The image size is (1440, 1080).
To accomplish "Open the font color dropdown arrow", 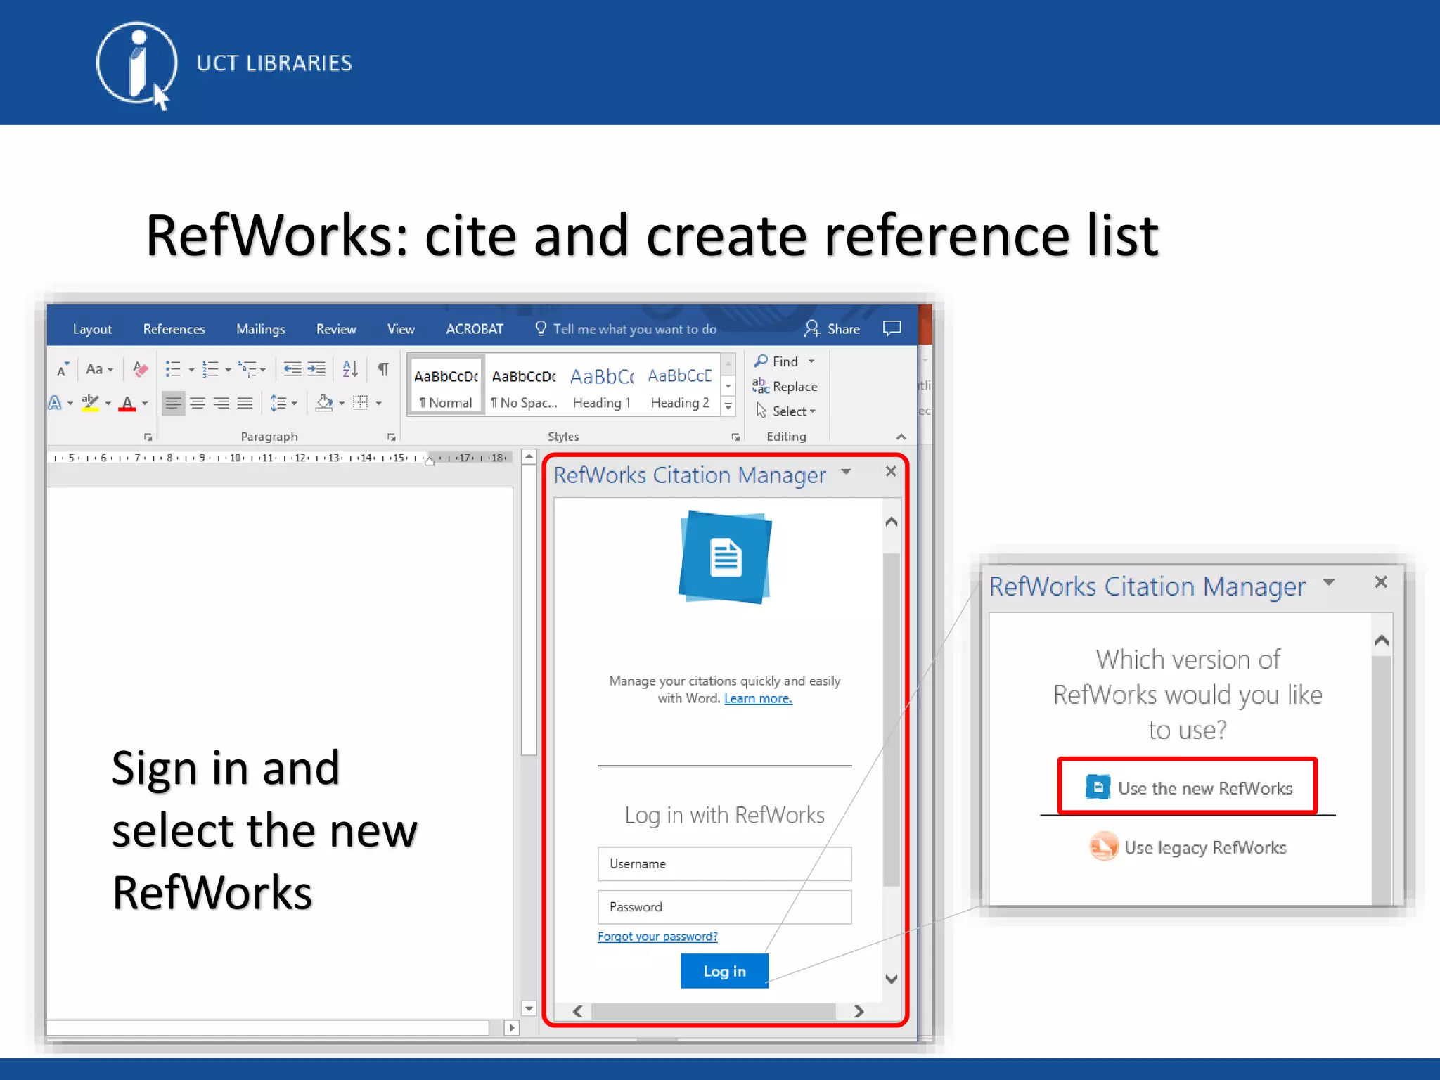I will 145,404.
